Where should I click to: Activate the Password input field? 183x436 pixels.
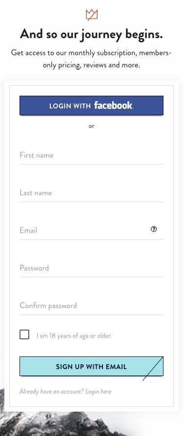coord(92,268)
